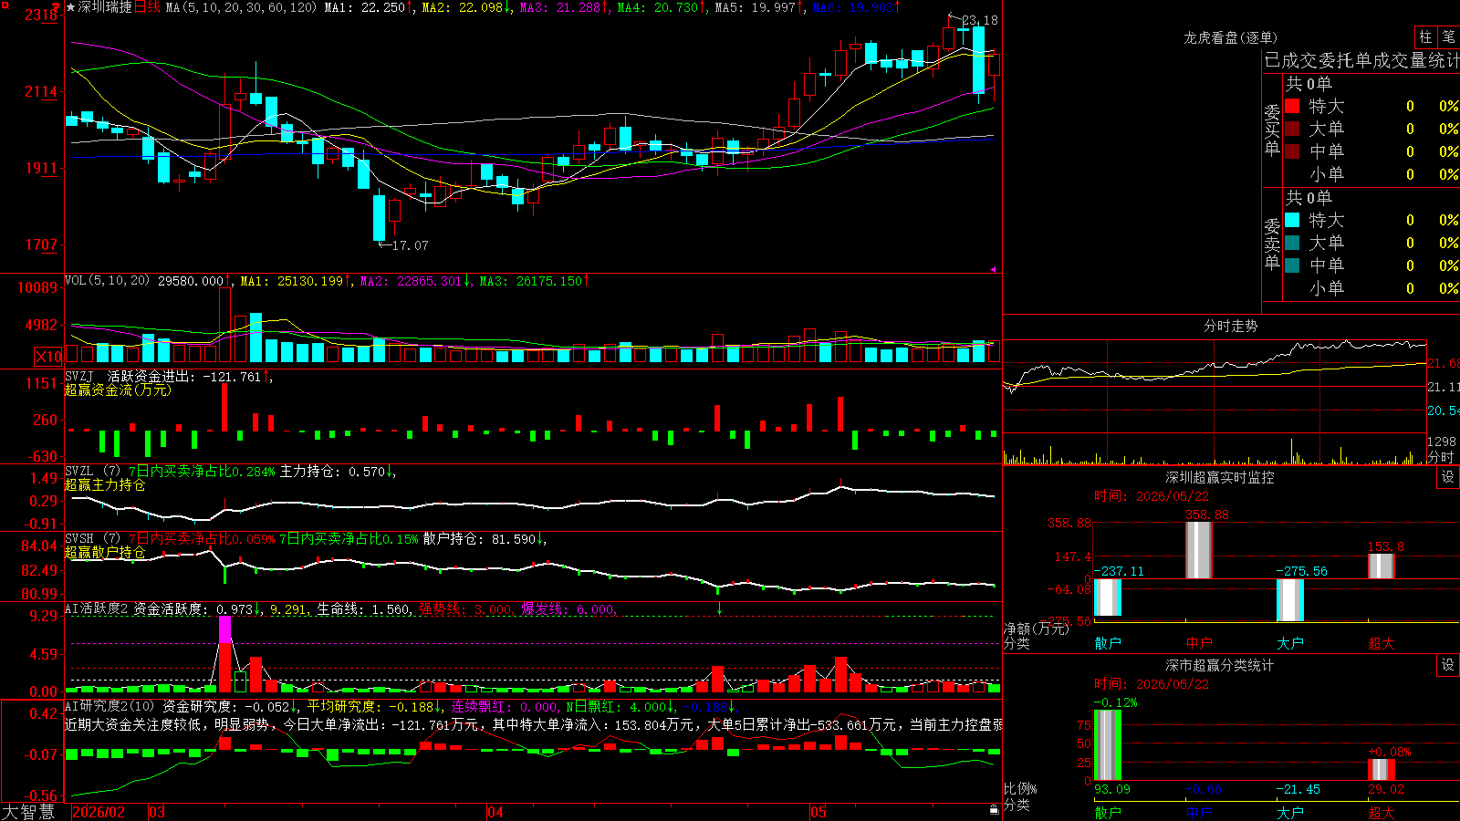Click the 中户 bar showing 358.88

pyautogui.click(x=1199, y=550)
